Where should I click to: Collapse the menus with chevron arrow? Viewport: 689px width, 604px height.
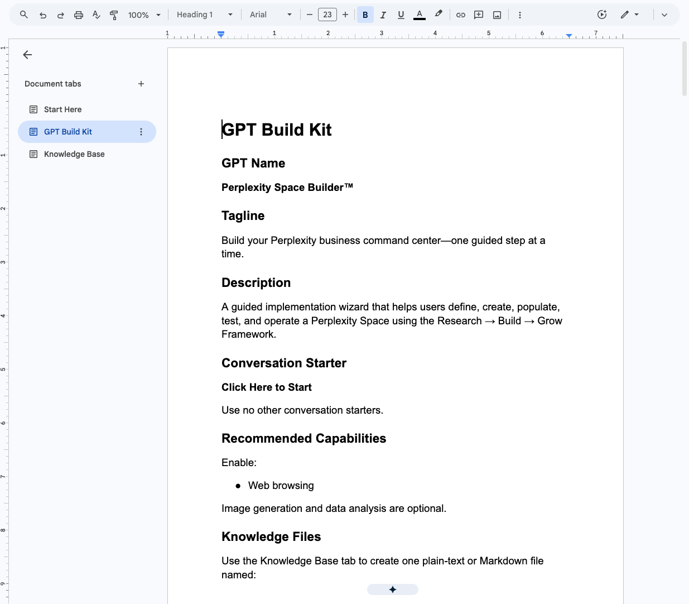click(x=664, y=15)
